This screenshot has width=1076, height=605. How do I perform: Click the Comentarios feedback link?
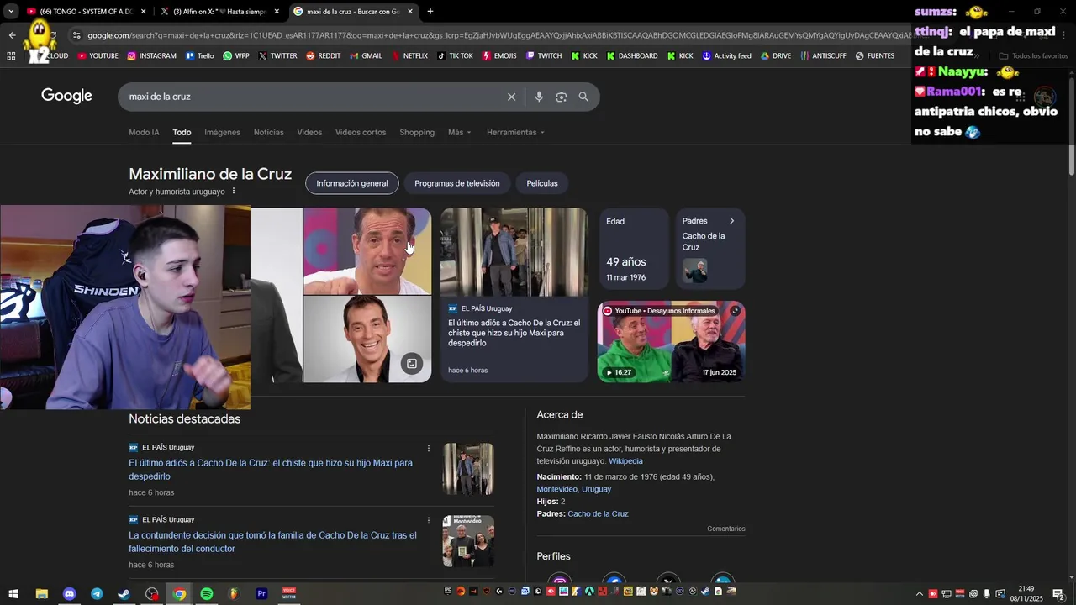click(726, 529)
